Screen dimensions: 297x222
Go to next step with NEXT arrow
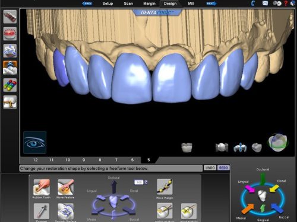pos(211,4)
